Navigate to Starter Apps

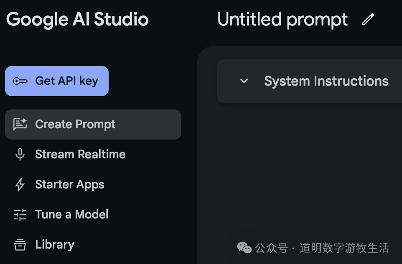(69, 184)
